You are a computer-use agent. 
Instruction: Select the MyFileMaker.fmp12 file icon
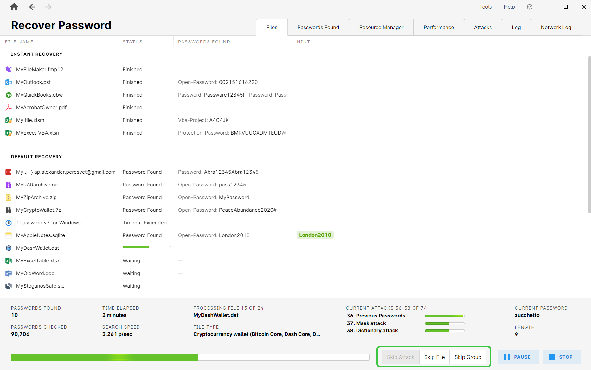[x=9, y=69]
